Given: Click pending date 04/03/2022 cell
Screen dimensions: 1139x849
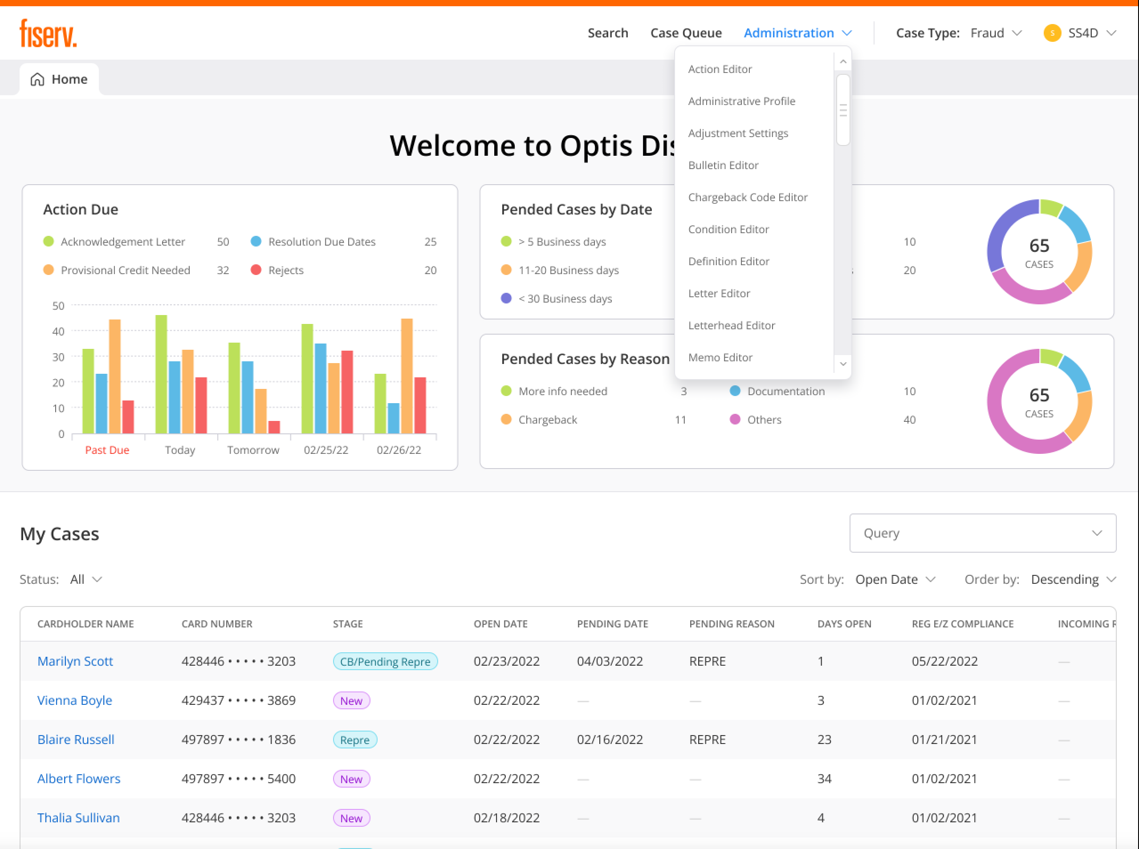Looking at the screenshot, I should tap(610, 661).
